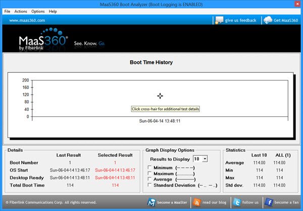Screen dimensions: 303x211
Task: Click 'become a fan' link text
Action: 286,202
